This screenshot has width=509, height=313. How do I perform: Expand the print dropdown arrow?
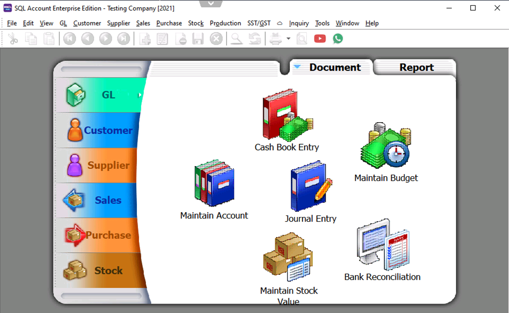[288, 39]
